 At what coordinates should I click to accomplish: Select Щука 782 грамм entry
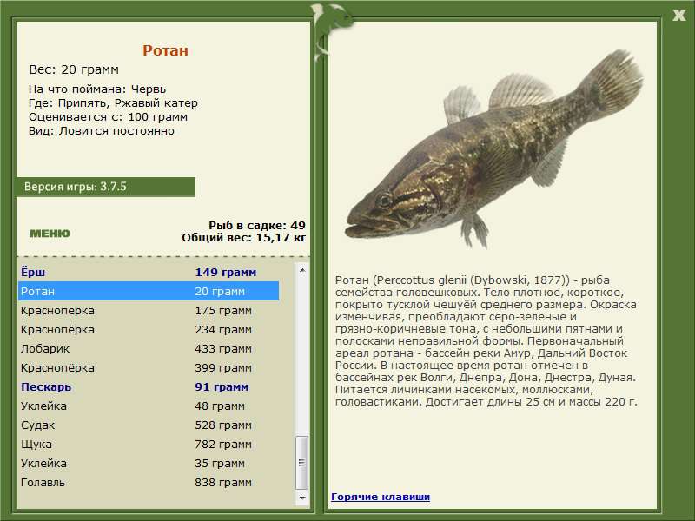point(149,444)
